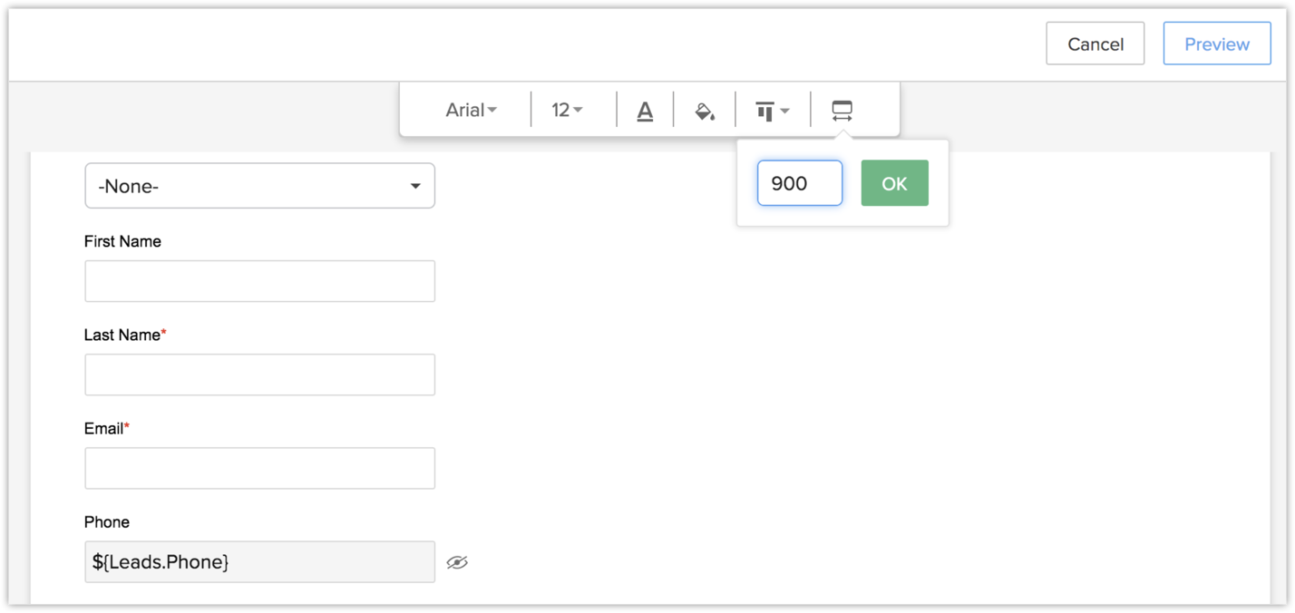Click the Preview button
Viewport: 1295px width, 613px height.
click(1216, 44)
